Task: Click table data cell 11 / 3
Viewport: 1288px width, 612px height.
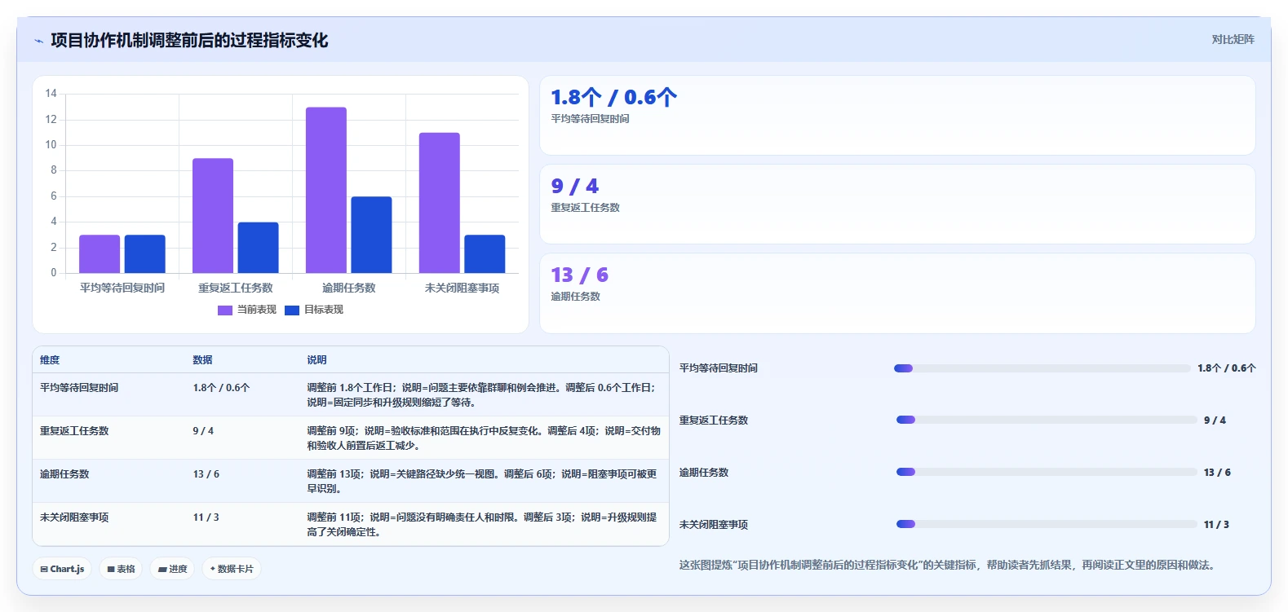Action: point(206,517)
